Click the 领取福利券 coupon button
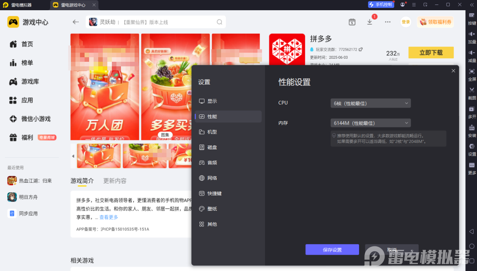This screenshot has width=477, height=271. pyautogui.click(x=435, y=22)
